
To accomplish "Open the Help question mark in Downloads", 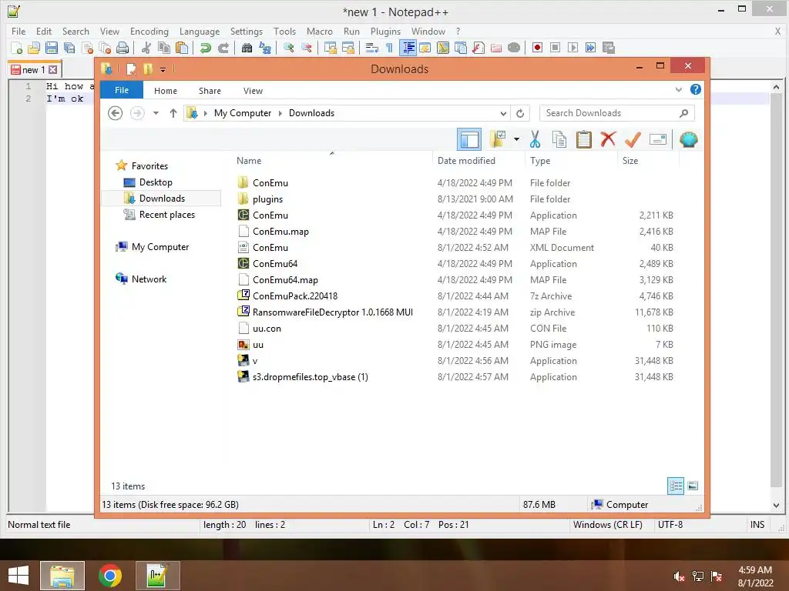I will click(x=696, y=89).
